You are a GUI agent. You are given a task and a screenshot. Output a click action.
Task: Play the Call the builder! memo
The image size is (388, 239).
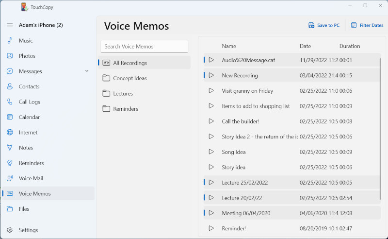pyautogui.click(x=211, y=121)
